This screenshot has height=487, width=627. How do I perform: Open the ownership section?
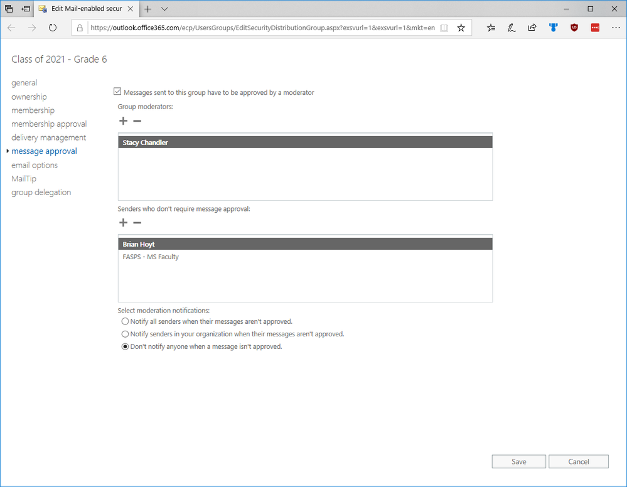pyautogui.click(x=29, y=97)
